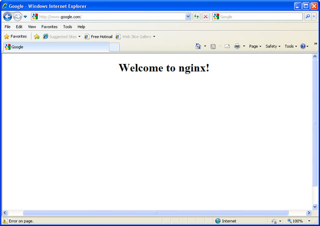Click the Print icon
This screenshot has width=320, height=226.
(237, 46)
